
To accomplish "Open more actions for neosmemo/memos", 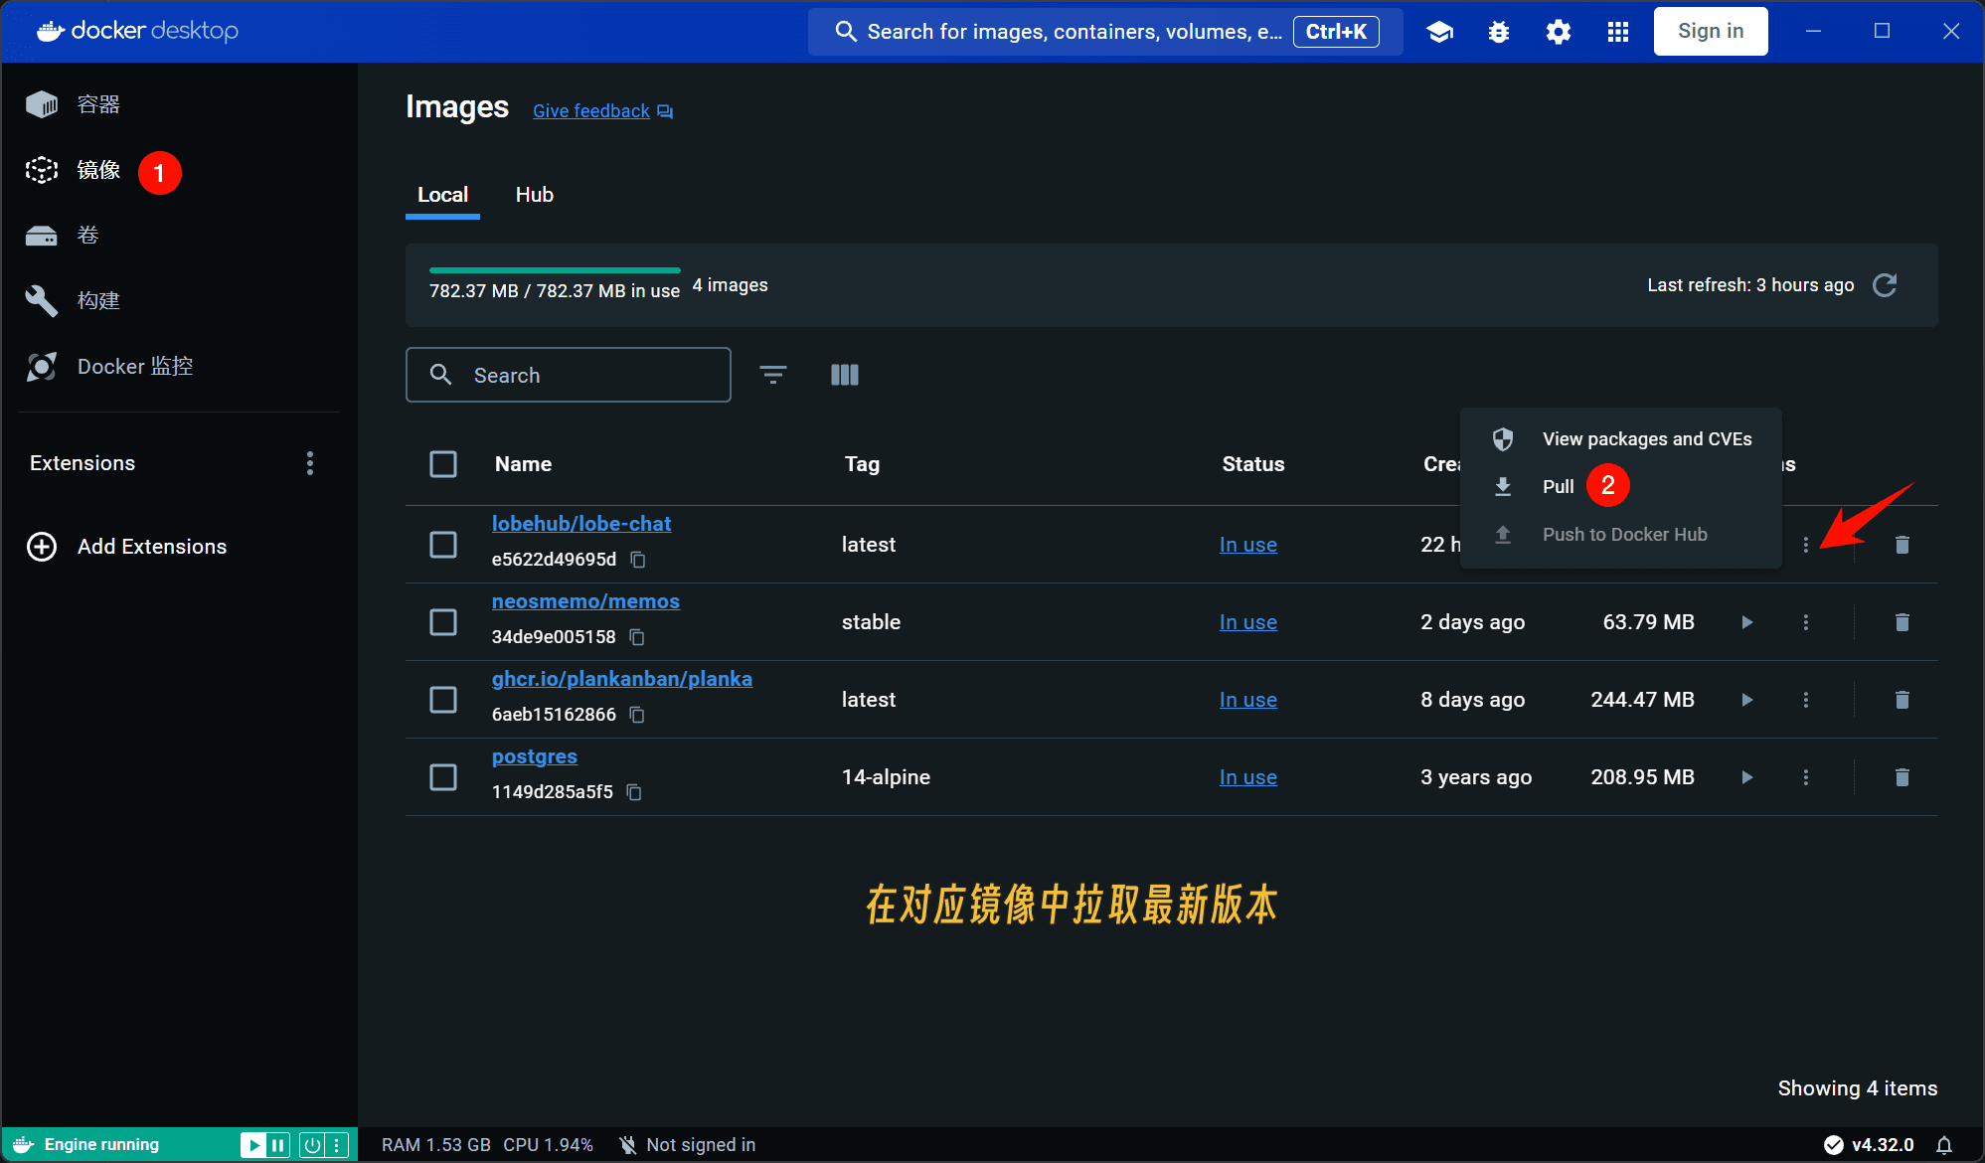I will (x=1806, y=622).
